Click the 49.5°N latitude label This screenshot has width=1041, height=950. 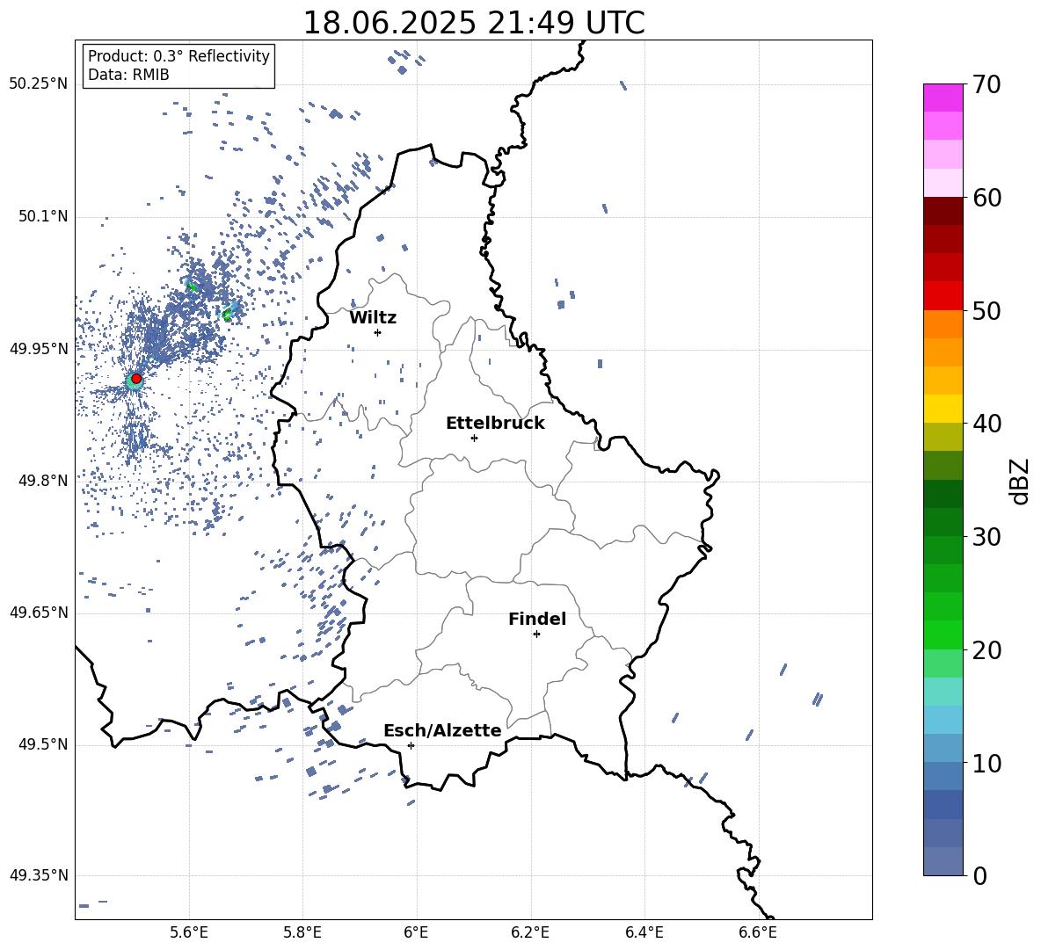(x=45, y=744)
